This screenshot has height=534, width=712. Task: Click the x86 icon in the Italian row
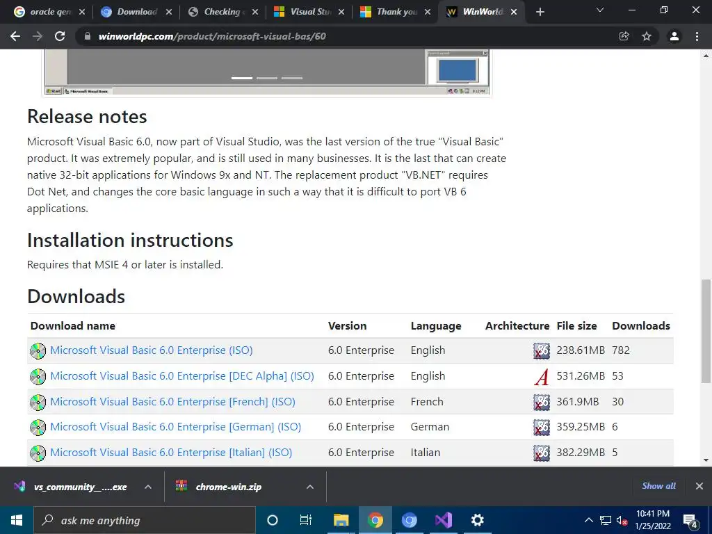541,453
